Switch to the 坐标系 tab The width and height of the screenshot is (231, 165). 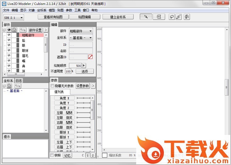click(x=8, y=81)
